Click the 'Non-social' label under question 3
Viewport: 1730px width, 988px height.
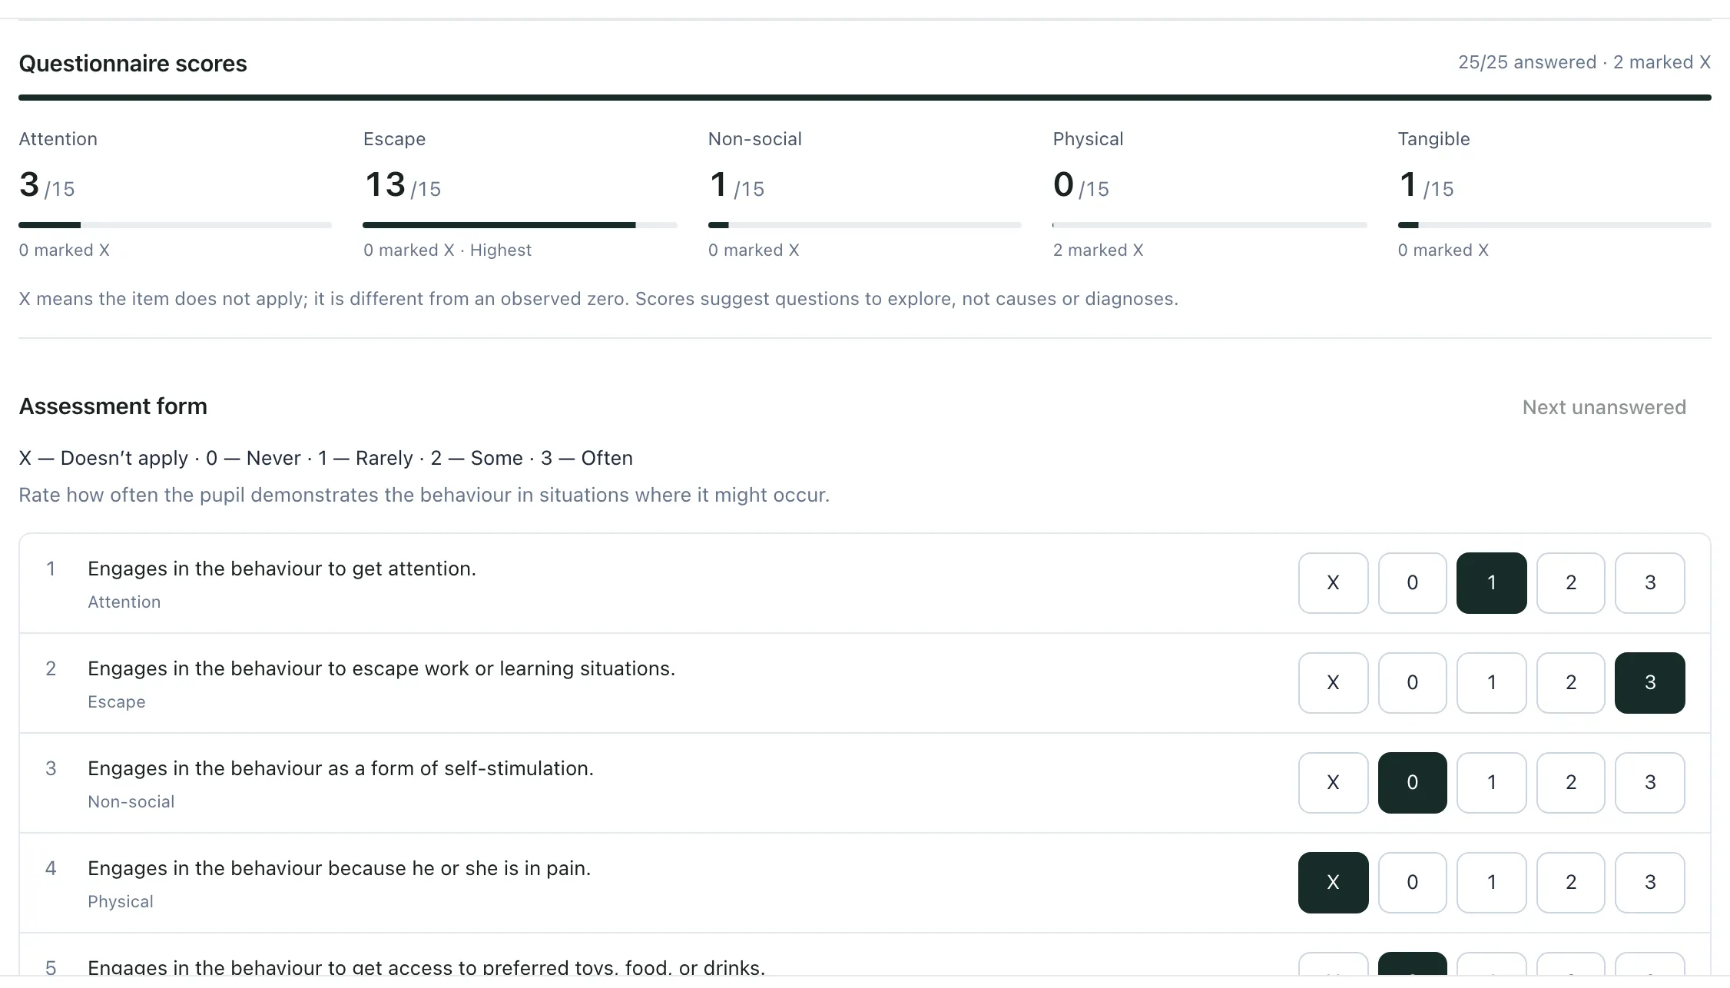tap(131, 802)
